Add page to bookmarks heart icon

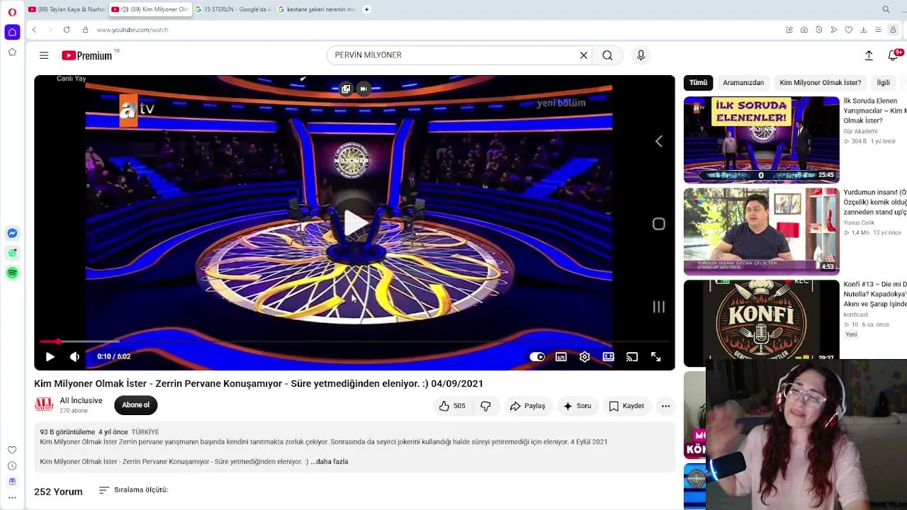[849, 30]
